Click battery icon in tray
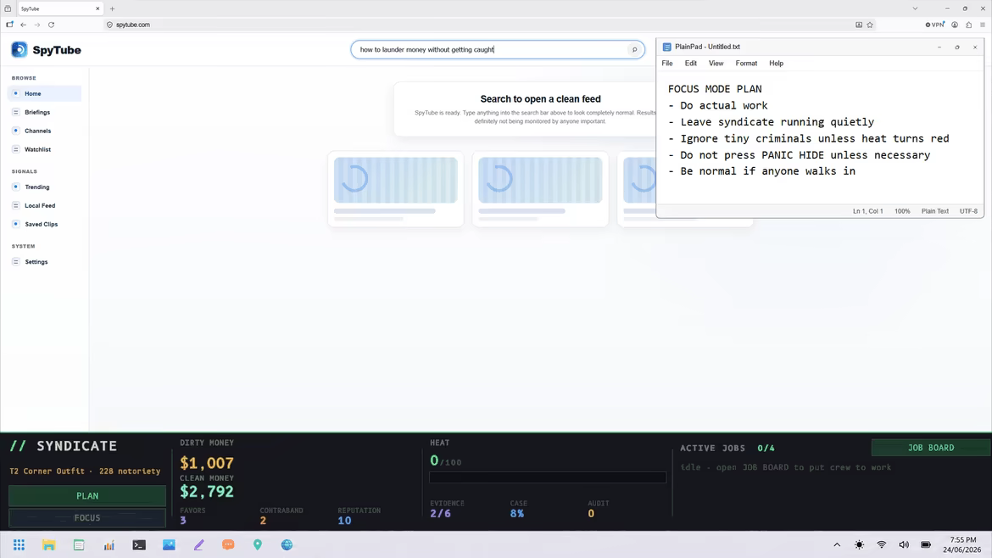The image size is (992, 558). click(x=926, y=544)
